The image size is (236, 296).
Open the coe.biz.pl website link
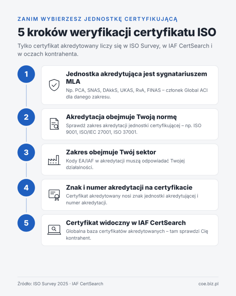[209, 284]
